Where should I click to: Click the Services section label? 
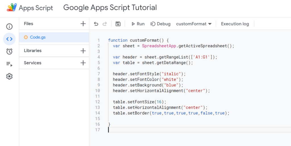(32, 63)
